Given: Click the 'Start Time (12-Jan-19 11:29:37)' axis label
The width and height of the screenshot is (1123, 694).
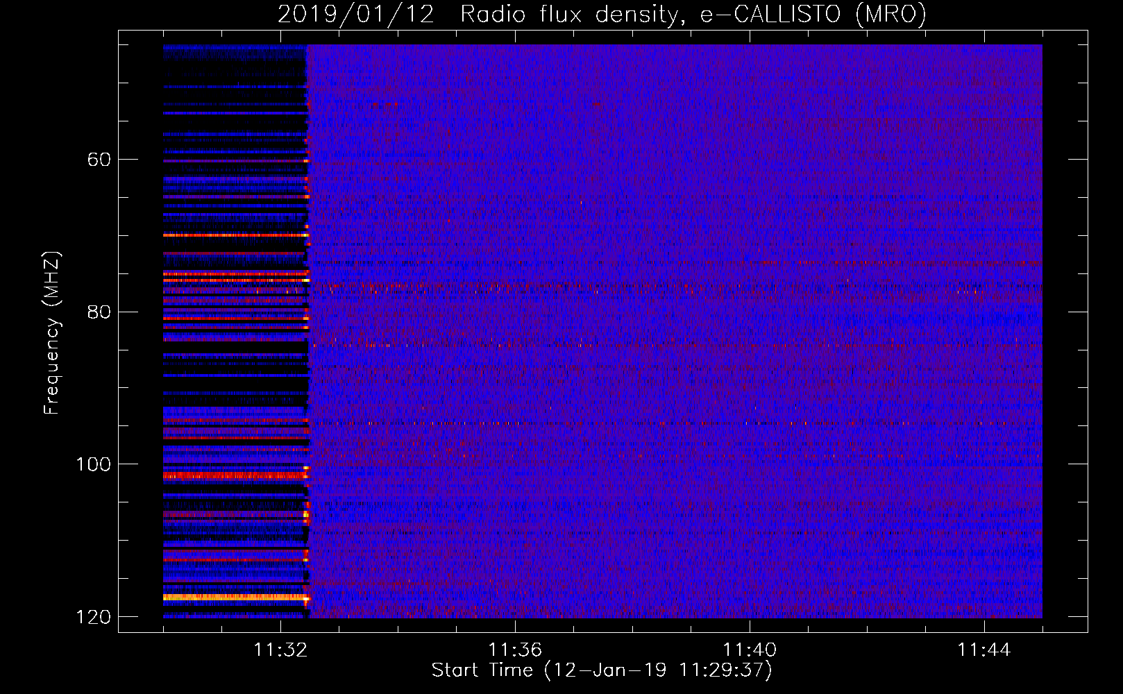Looking at the screenshot, I should (x=602, y=670).
